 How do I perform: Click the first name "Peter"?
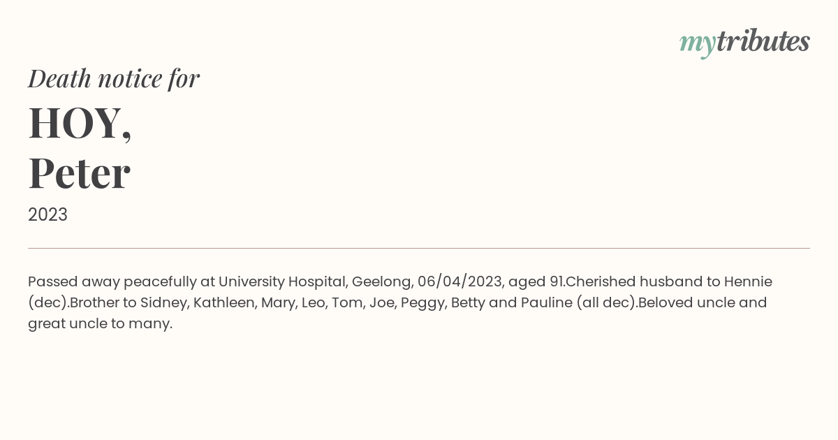click(x=79, y=173)
